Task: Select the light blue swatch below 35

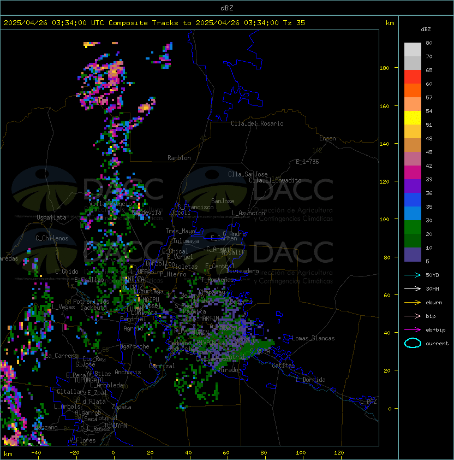Action: [413, 213]
